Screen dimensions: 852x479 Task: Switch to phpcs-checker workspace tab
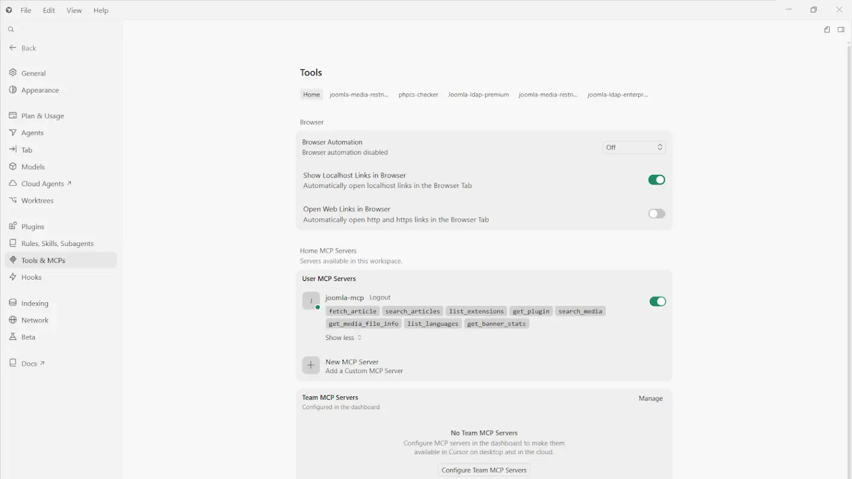418,95
